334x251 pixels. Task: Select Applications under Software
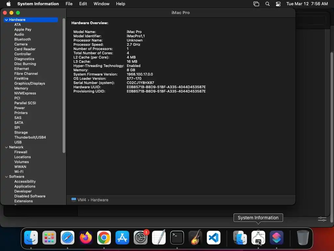click(25, 187)
